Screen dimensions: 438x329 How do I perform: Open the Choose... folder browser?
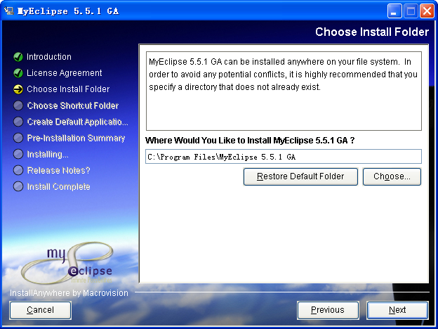click(x=392, y=176)
